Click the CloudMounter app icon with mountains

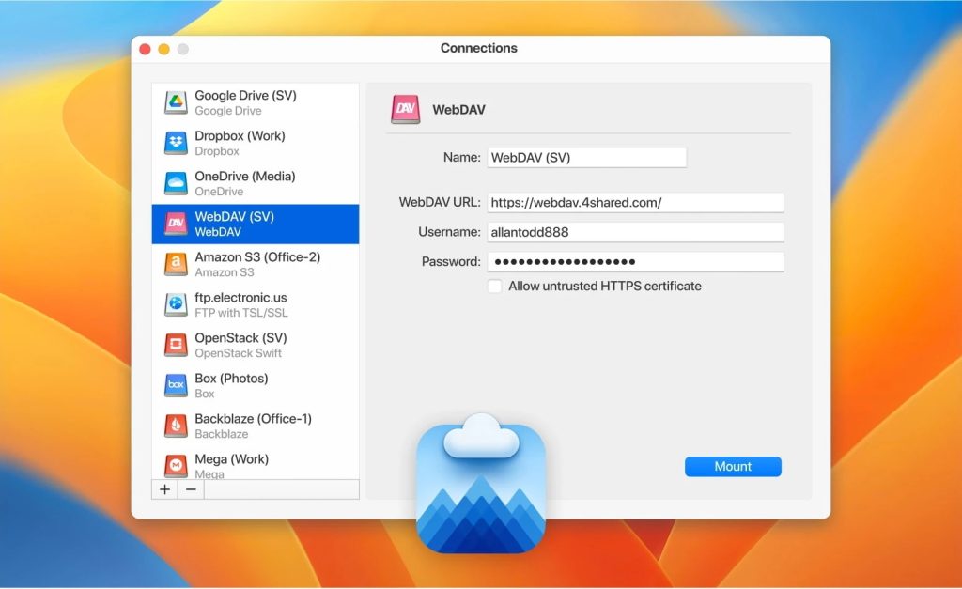(481, 484)
